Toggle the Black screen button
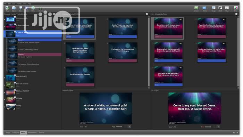243x137 pixels. pyautogui.click(x=220, y=9)
